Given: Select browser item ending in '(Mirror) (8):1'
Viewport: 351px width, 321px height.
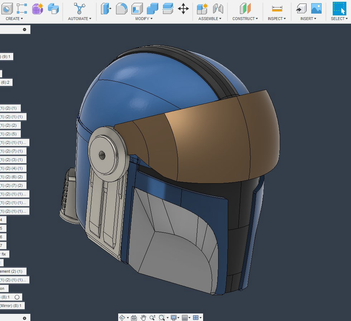Looking at the screenshot, I should point(12,306).
